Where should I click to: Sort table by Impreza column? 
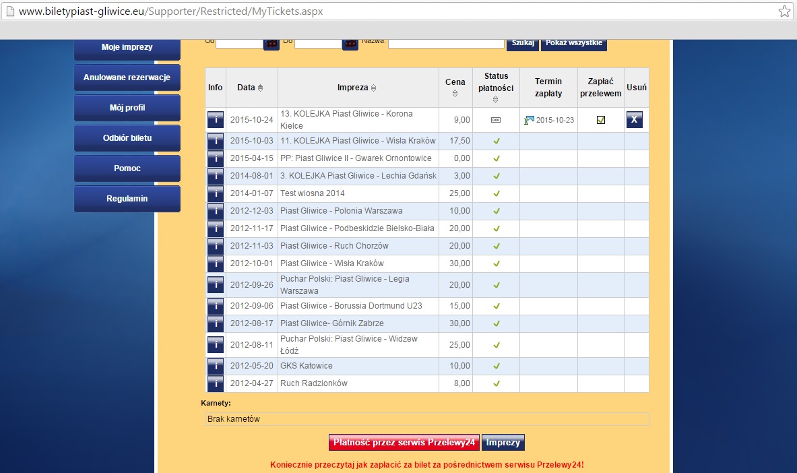point(373,88)
